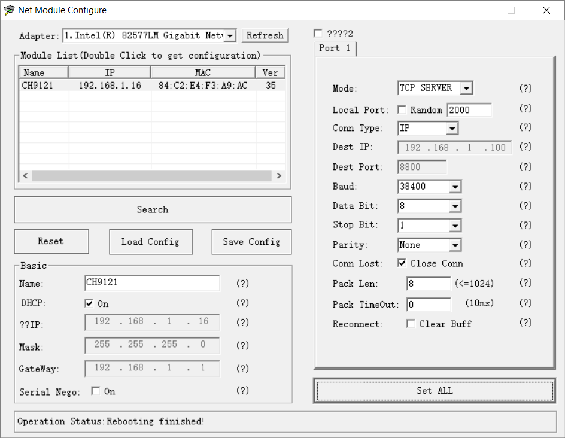Open the Mode TCP SERVER dropdown

[x=466, y=88]
